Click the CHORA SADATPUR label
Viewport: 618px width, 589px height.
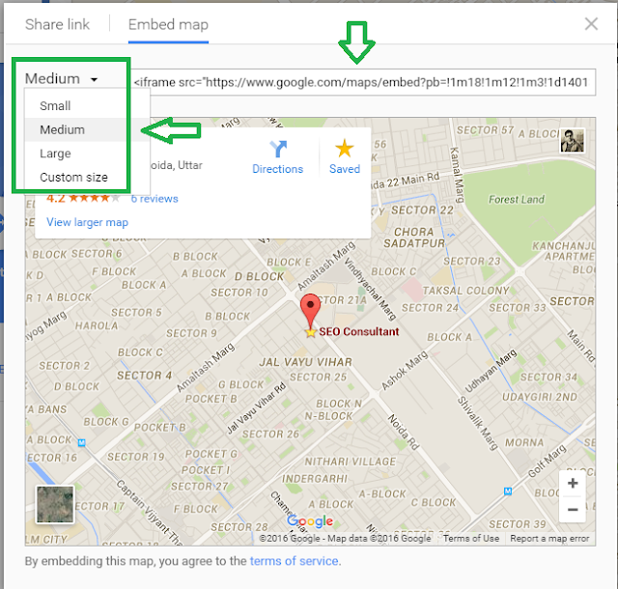click(x=414, y=238)
